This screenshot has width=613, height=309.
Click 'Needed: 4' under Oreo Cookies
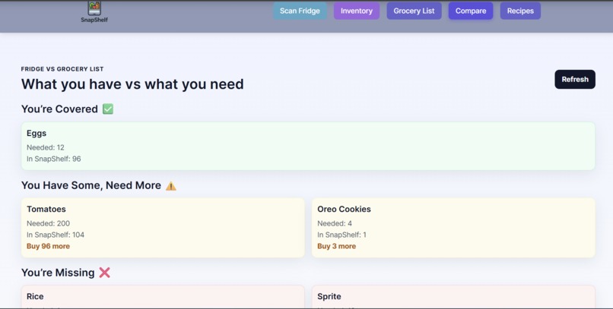pyautogui.click(x=335, y=223)
